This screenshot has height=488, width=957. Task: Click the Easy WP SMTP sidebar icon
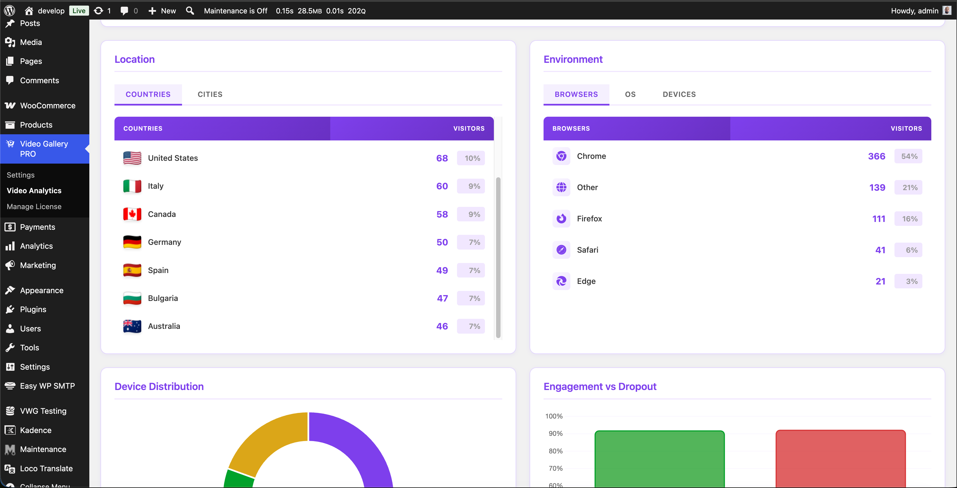coord(10,386)
